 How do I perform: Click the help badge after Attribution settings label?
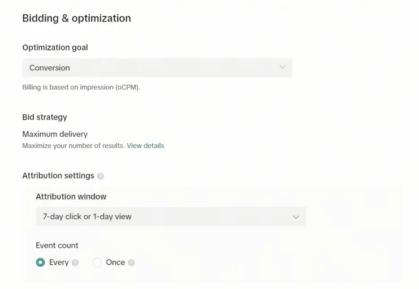coord(101,176)
